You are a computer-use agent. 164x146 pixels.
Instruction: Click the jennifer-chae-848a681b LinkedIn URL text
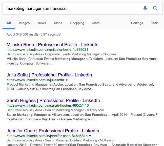click(x=47, y=136)
